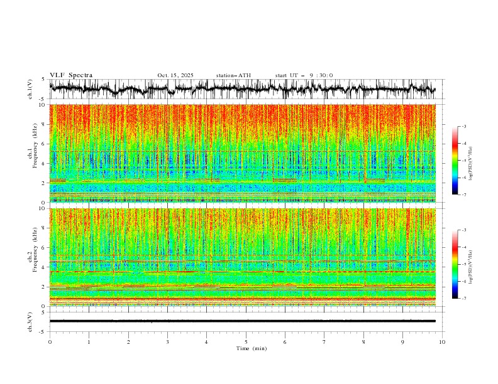Click the "-5" tick on ch.1(V) axis
The height and width of the screenshot is (384, 498).
[41, 99]
